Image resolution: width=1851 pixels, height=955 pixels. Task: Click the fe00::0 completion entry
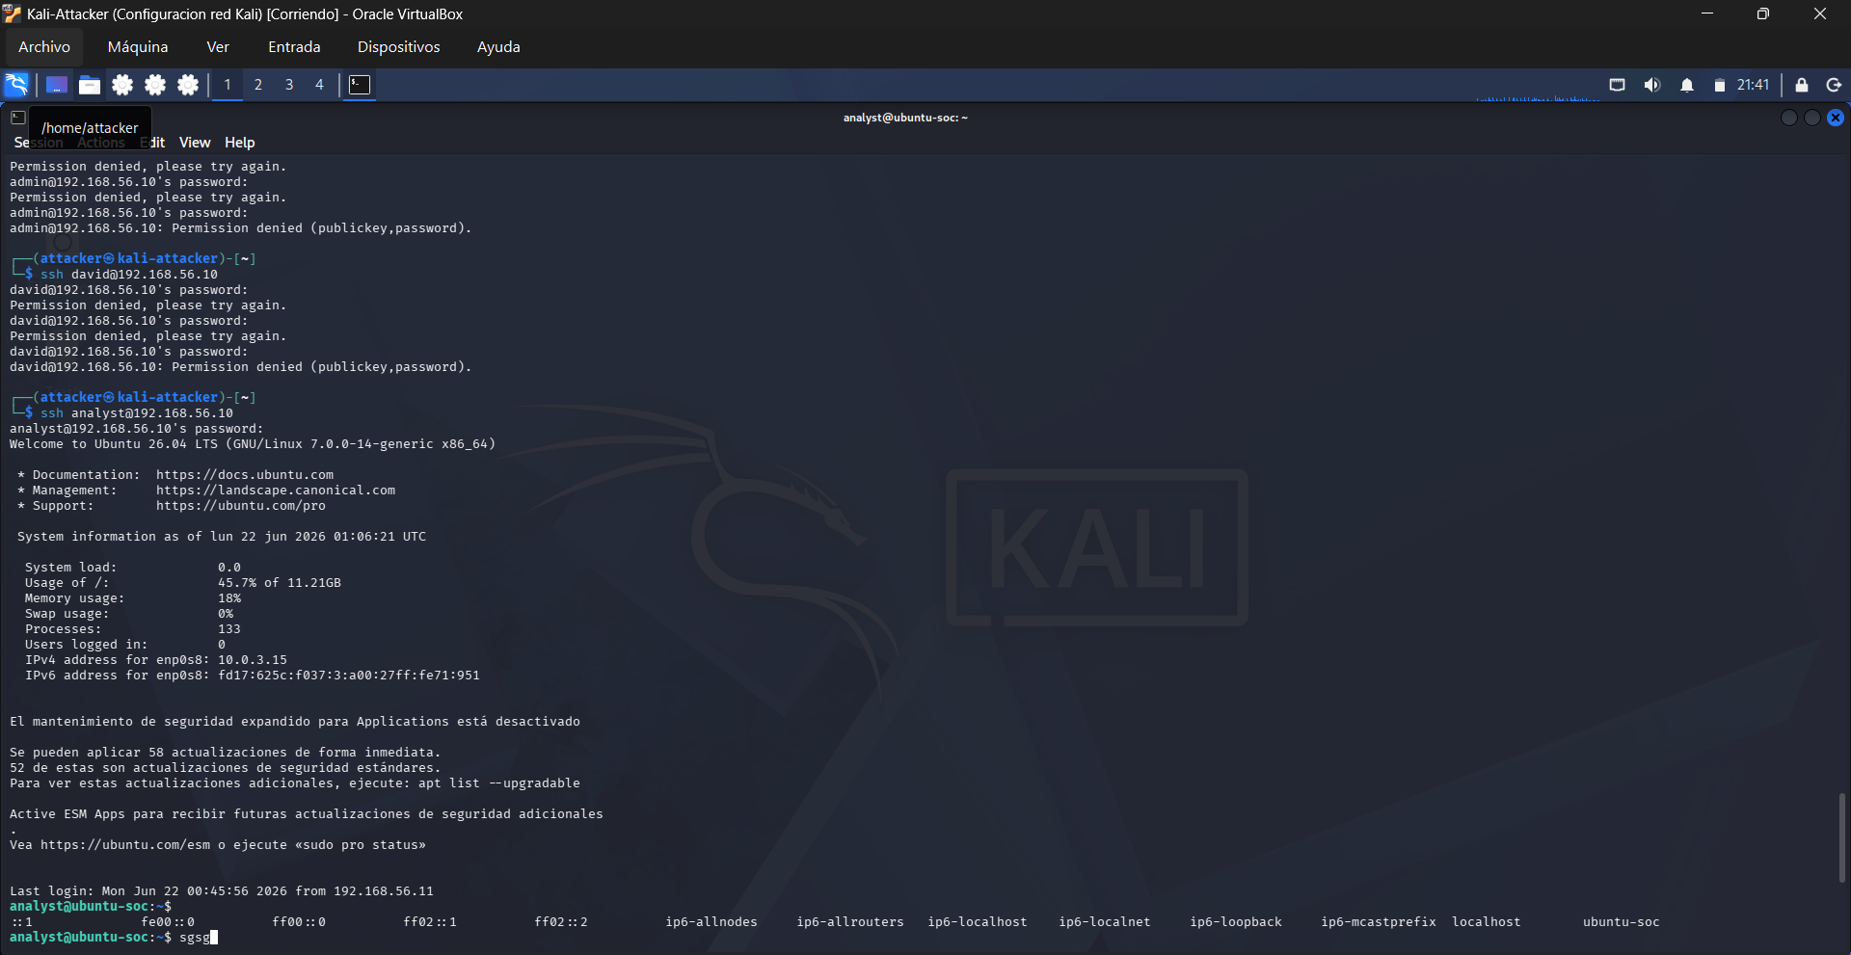pyautogui.click(x=168, y=922)
